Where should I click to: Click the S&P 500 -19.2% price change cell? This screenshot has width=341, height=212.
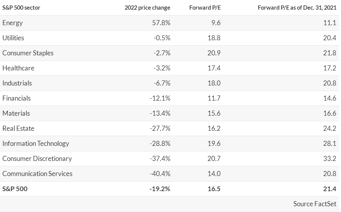pos(160,189)
